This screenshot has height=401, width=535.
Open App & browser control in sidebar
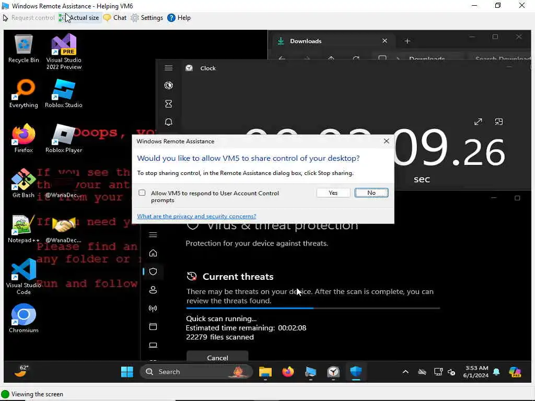[153, 327]
